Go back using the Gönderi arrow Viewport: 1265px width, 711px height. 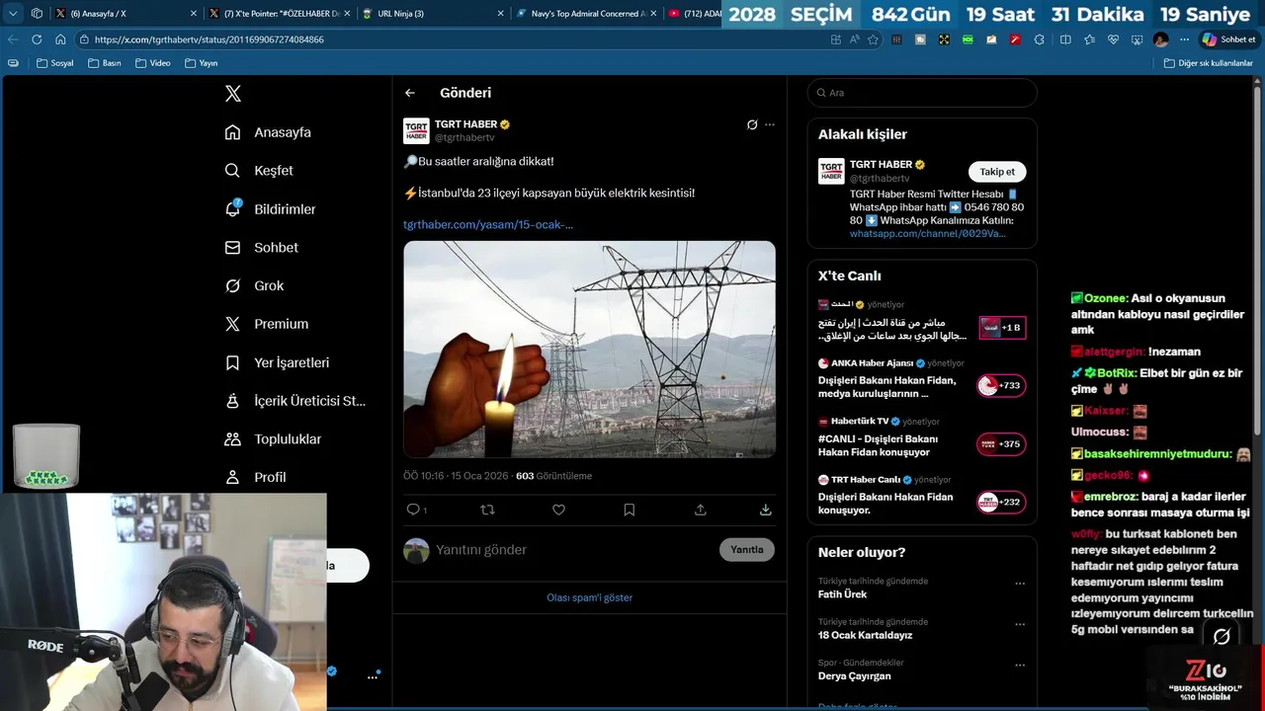tap(410, 93)
